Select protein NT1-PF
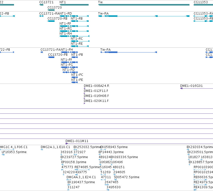213x191 pixels. point(69,62)
